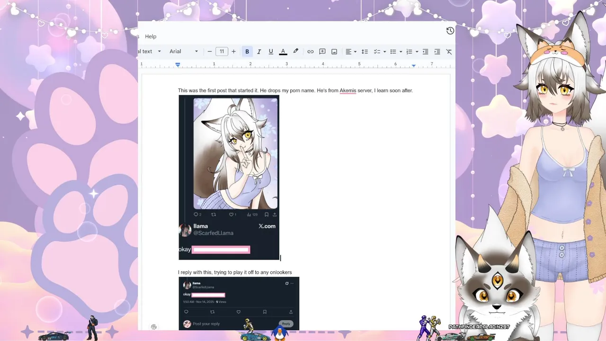Click the decrease indent icon
This screenshot has width=606, height=341.
pos(426,52)
